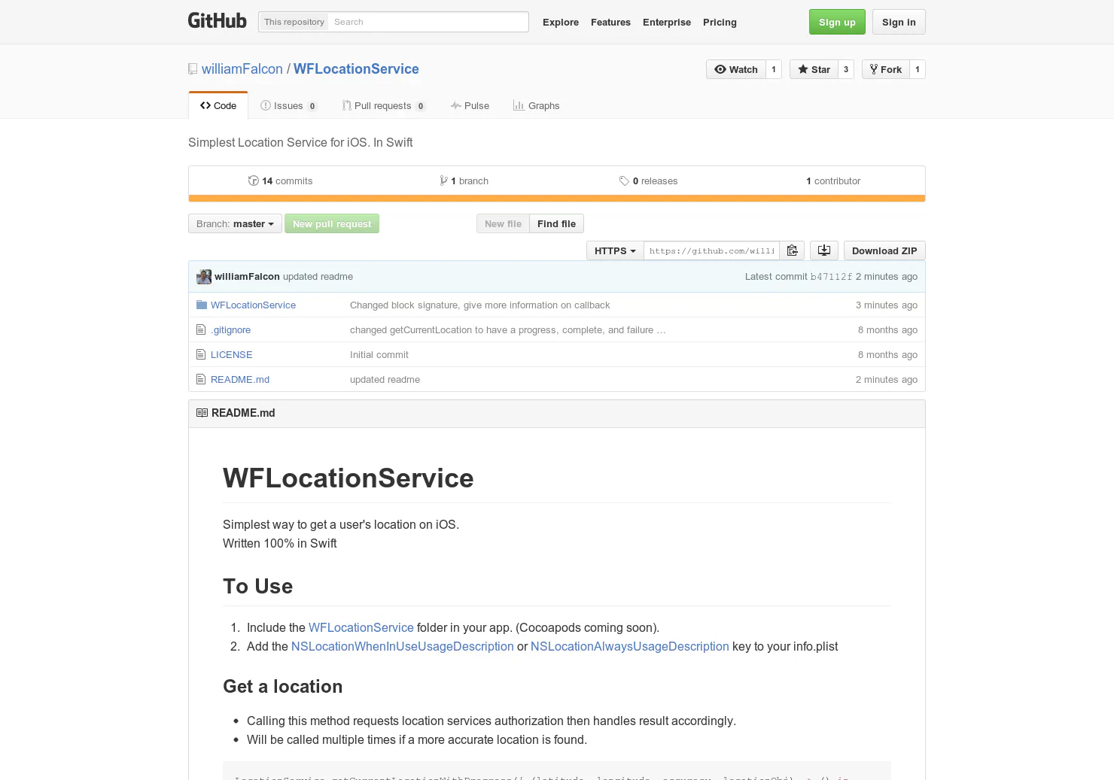
Task: Click the branch icon next to 1 branch
Action: (x=444, y=181)
